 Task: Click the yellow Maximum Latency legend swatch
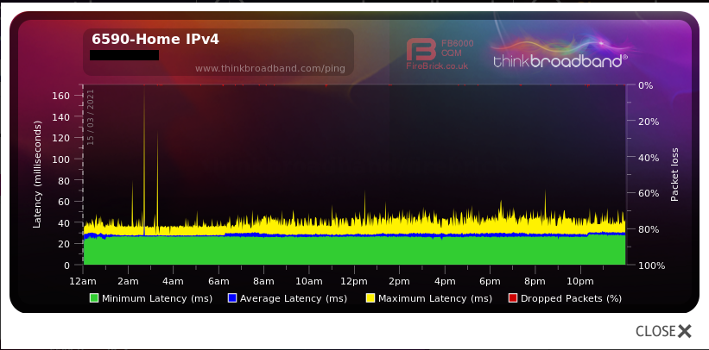[x=370, y=298]
